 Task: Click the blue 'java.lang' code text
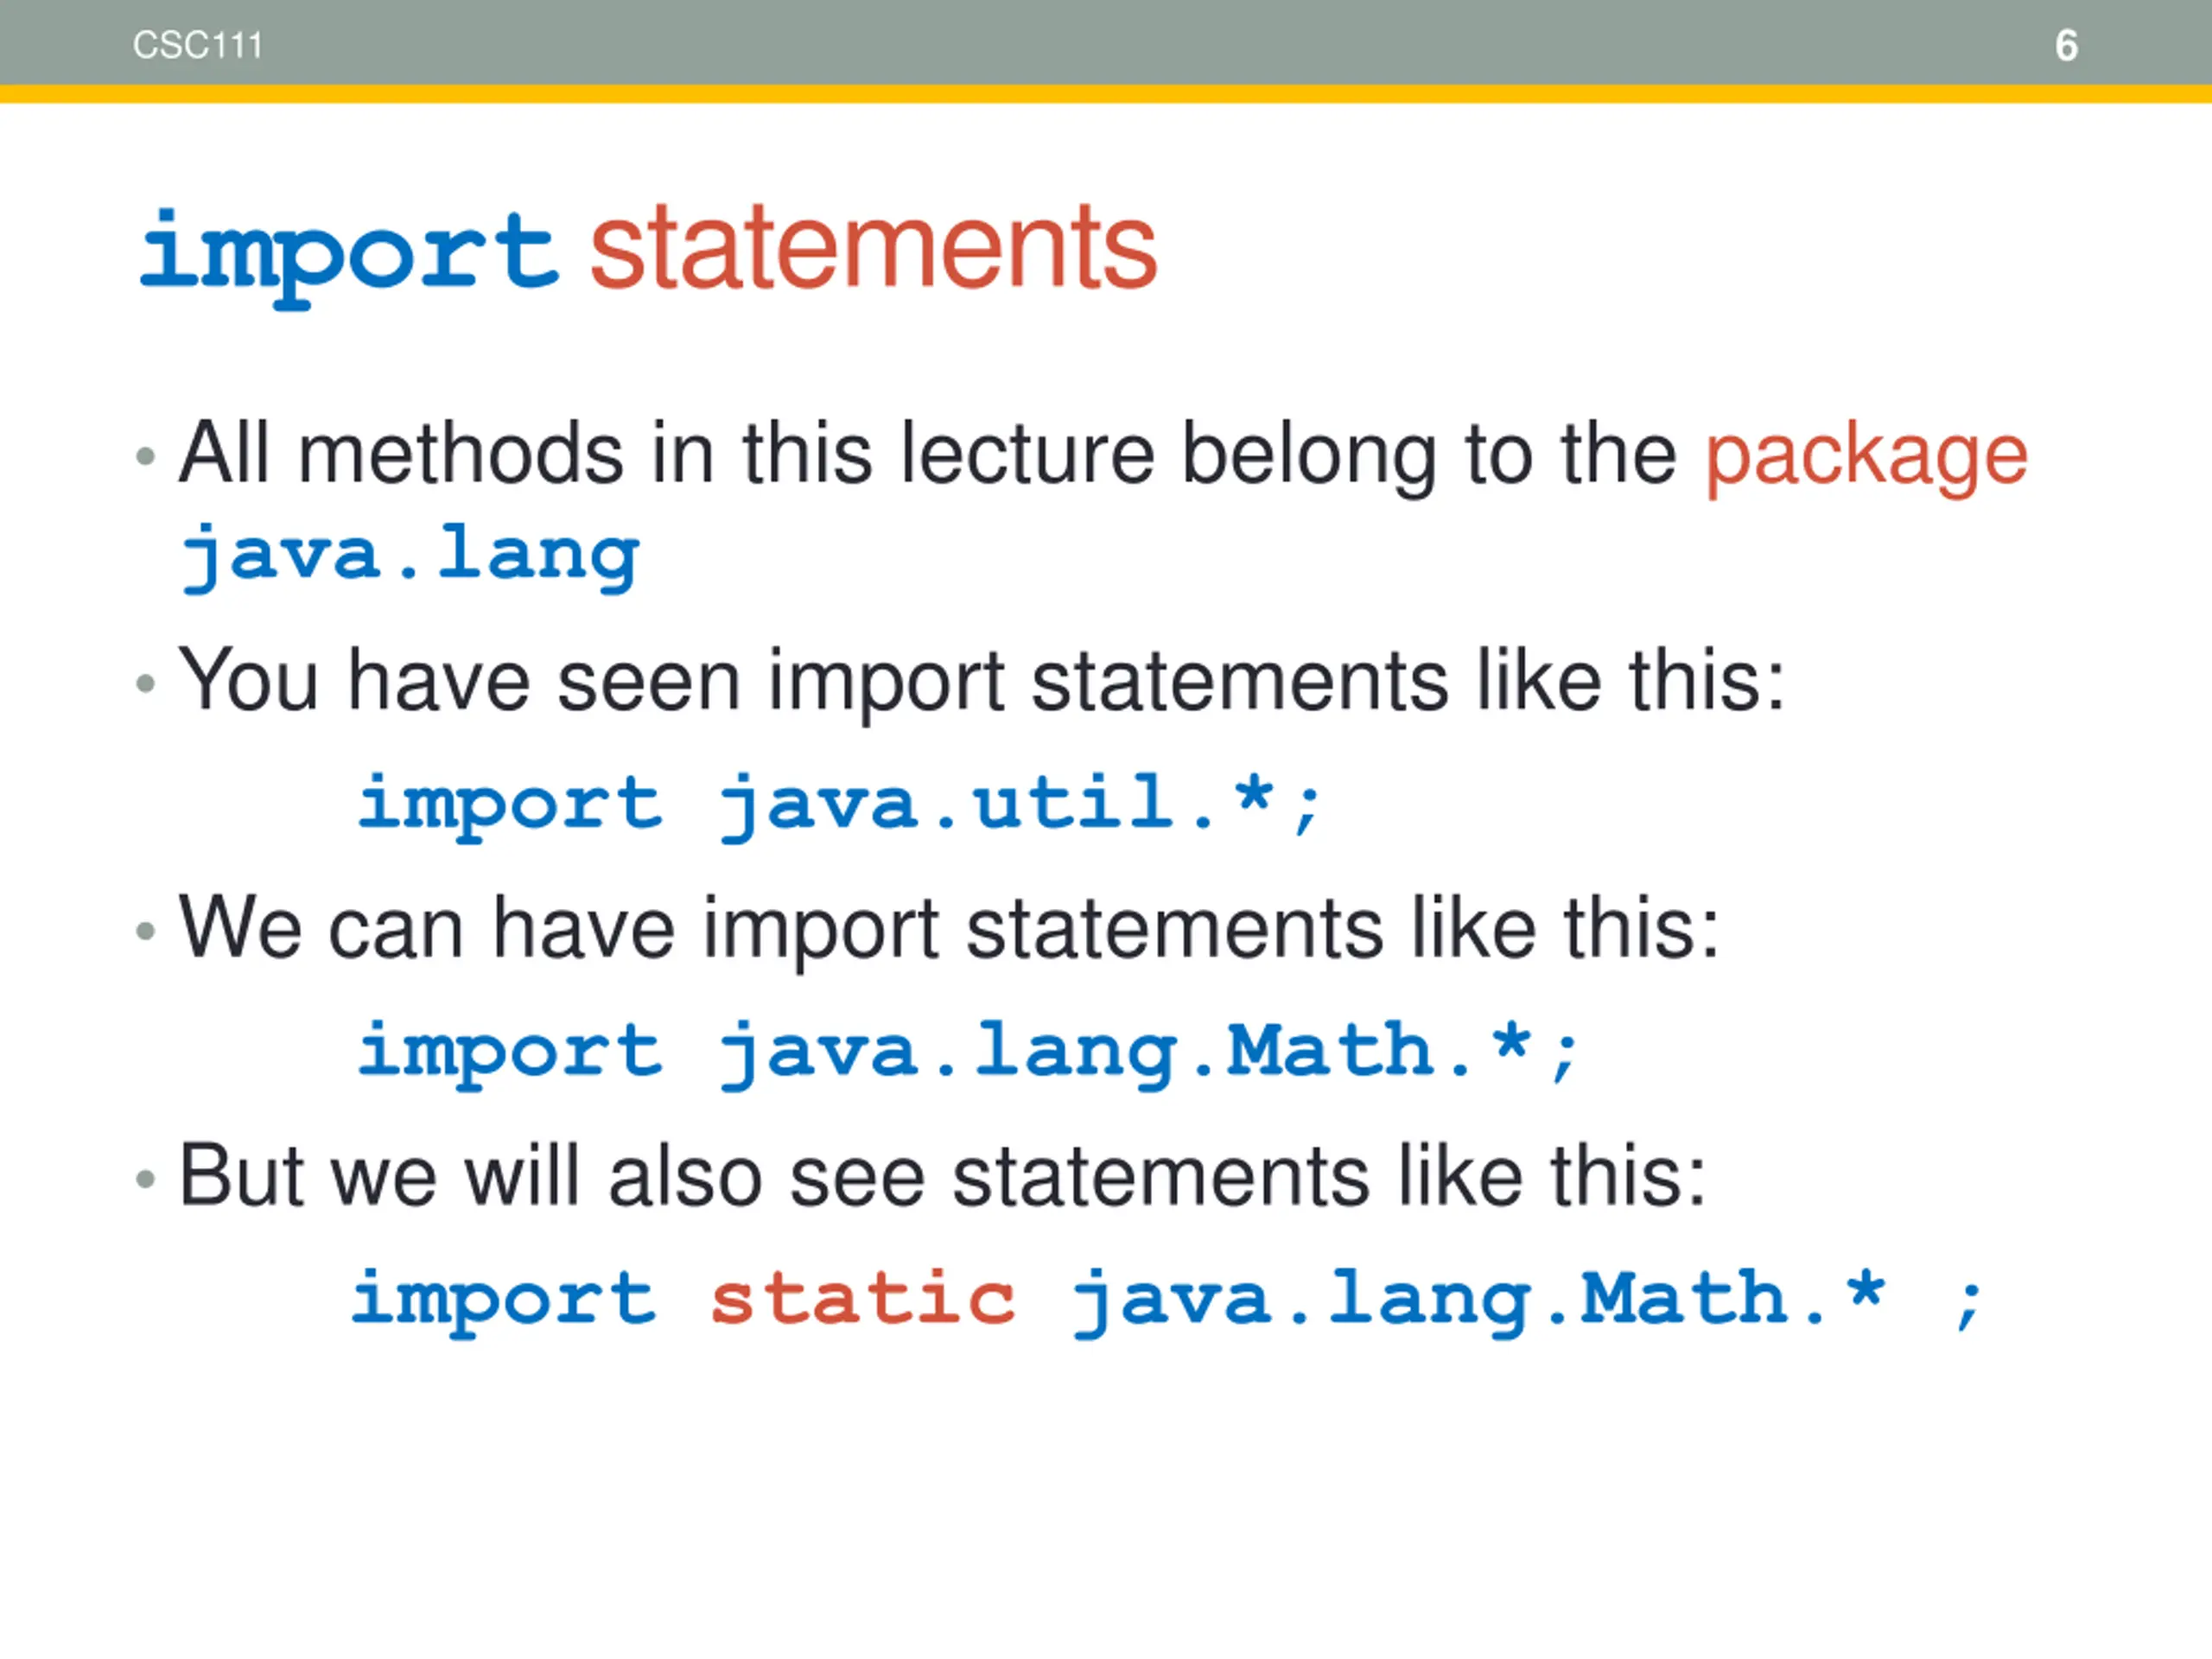point(410,556)
